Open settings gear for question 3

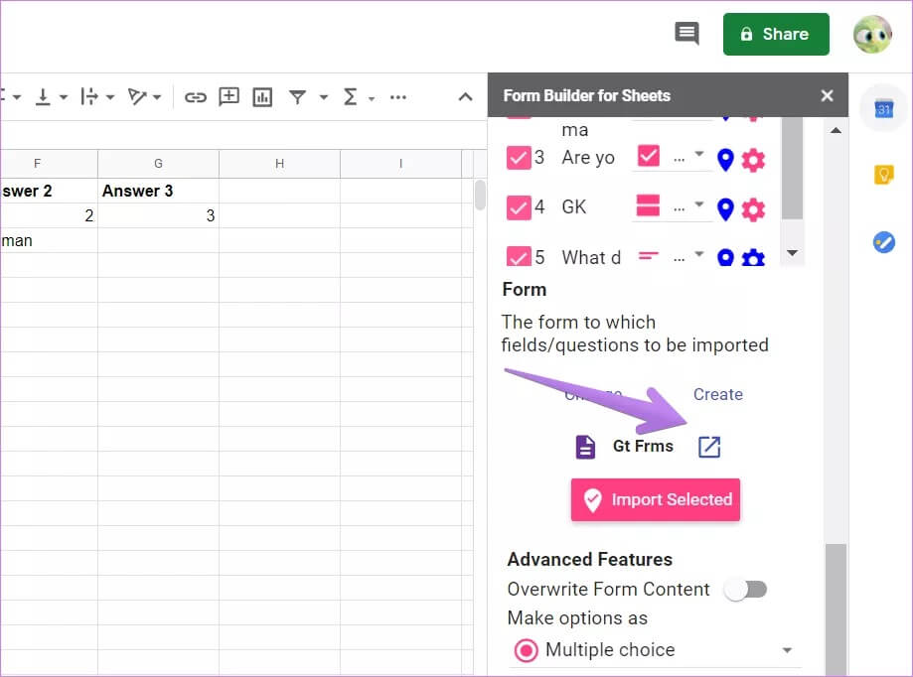754,159
